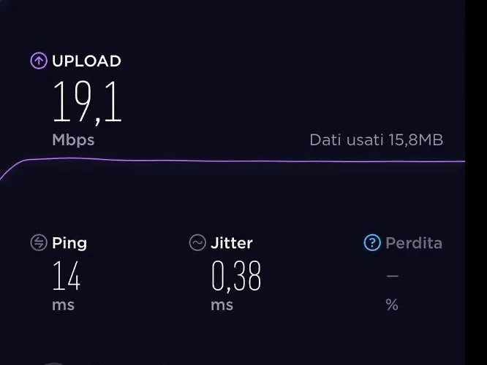The height and width of the screenshot is (365, 487).
Task: Click the 19,1 upload speed value
Action: 87,103
